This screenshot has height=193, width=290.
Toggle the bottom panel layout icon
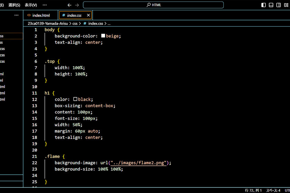271,5
